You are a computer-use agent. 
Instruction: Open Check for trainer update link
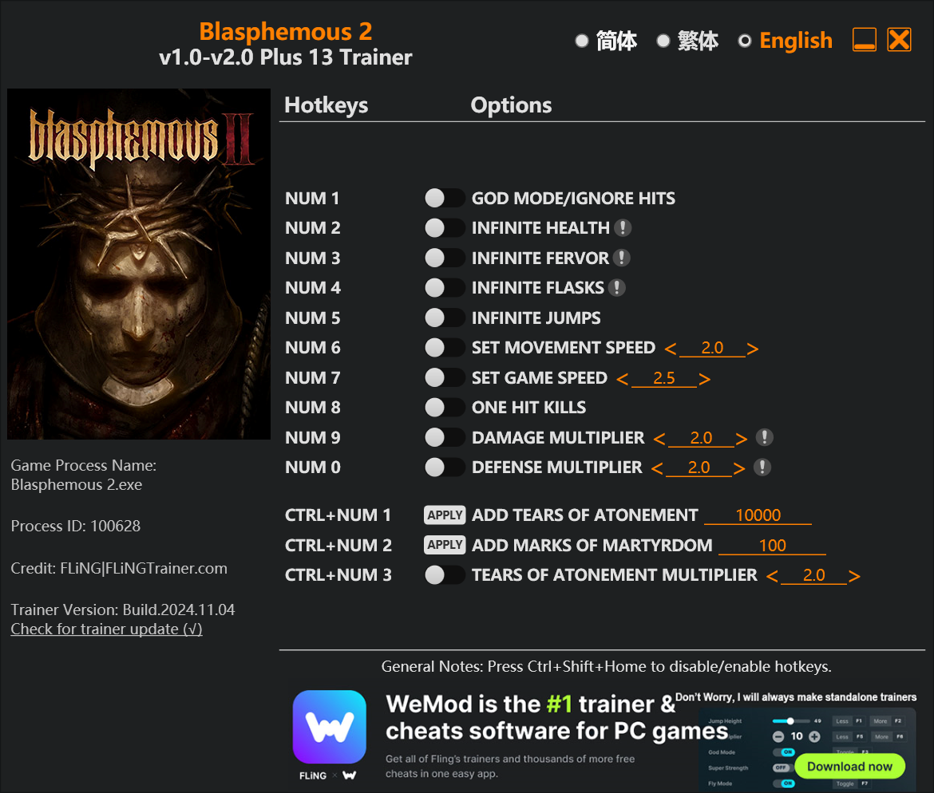point(107,629)
